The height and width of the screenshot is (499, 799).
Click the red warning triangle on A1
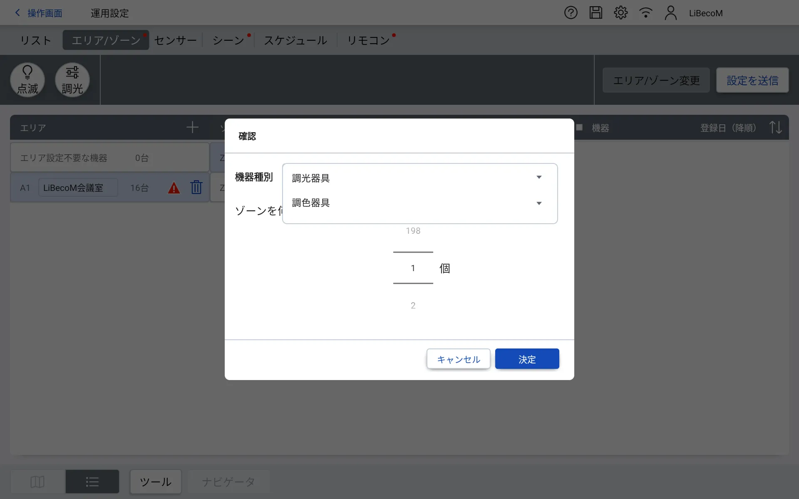(x=174, y=188)
